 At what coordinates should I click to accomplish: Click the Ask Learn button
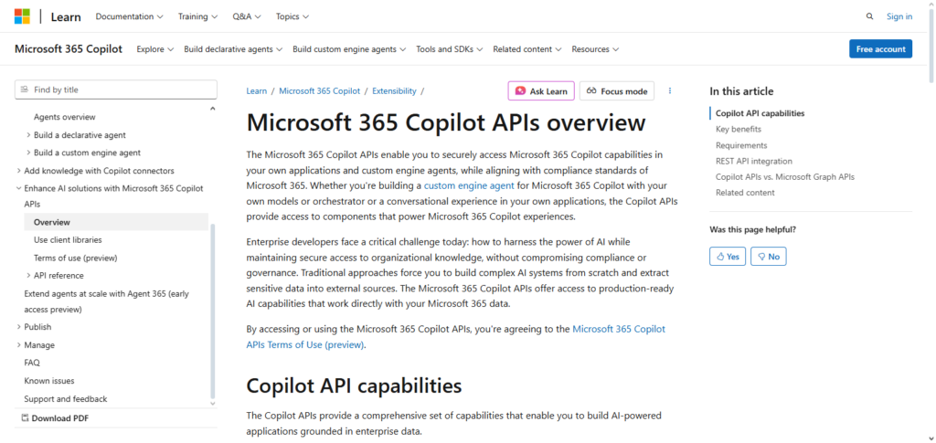541,91
